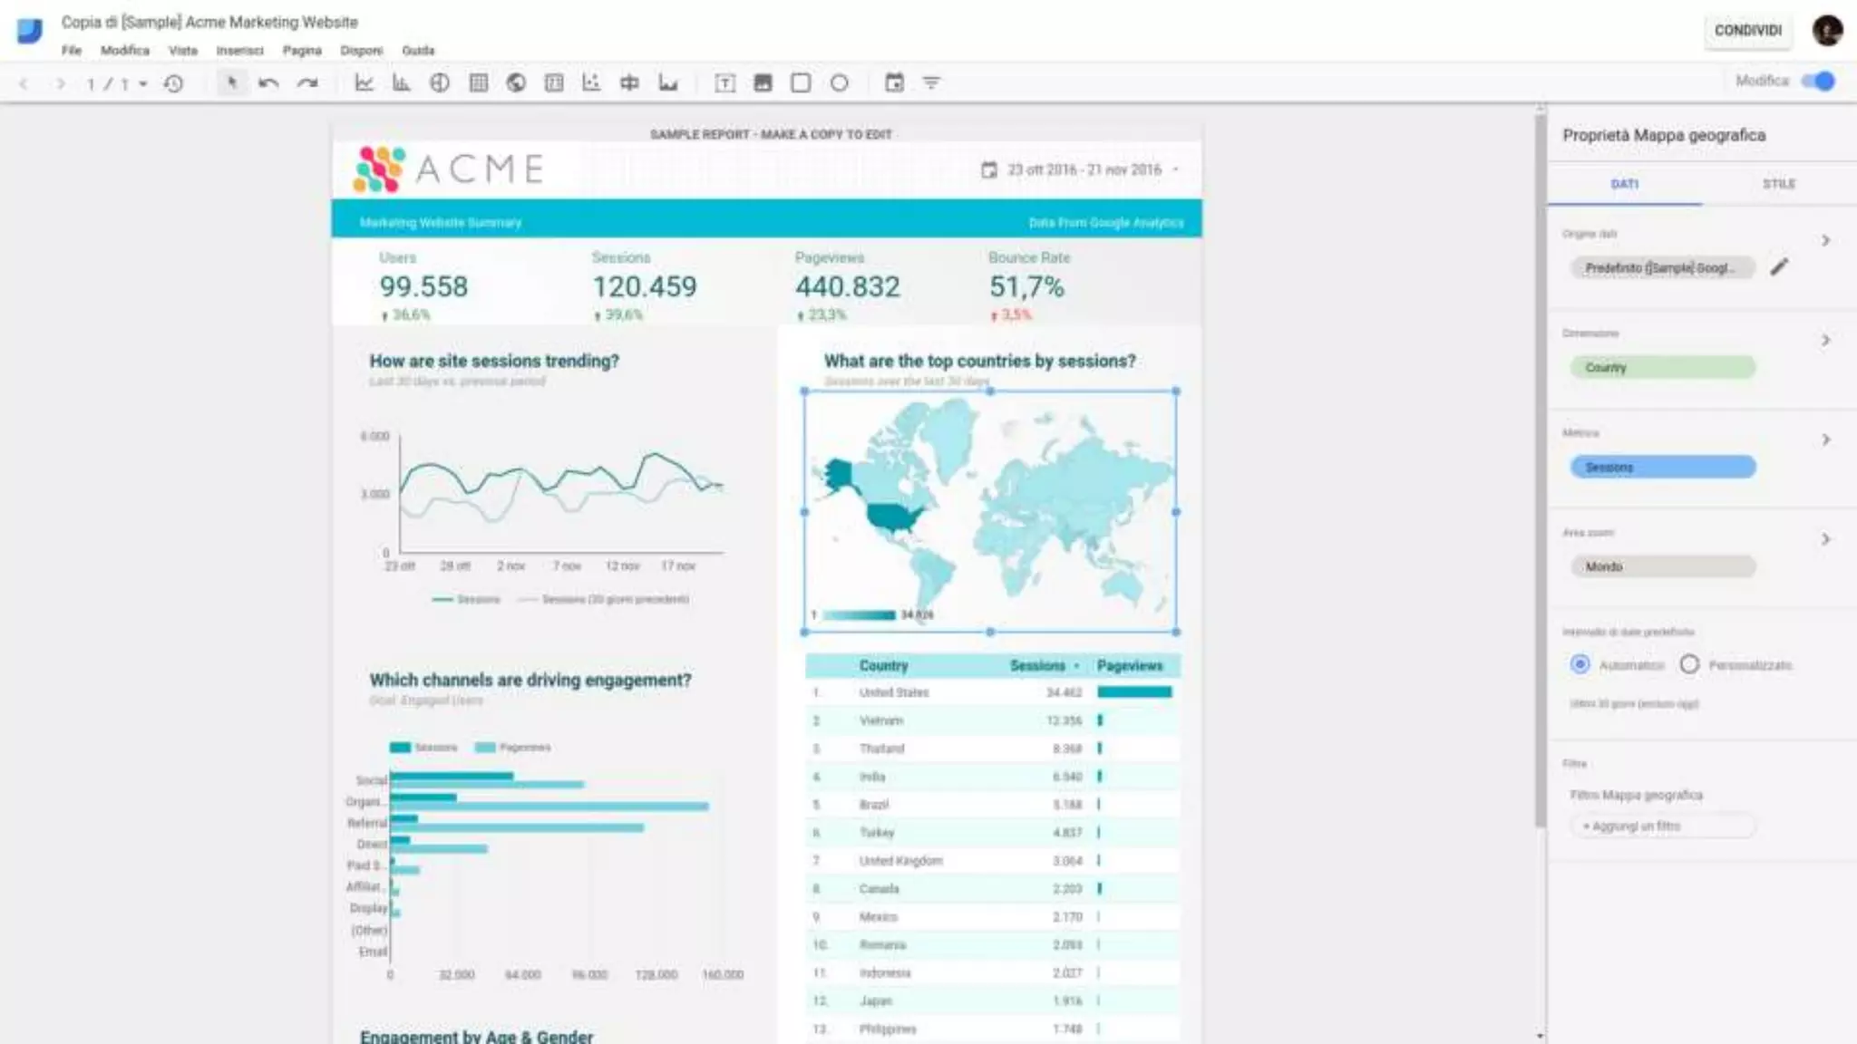Click the CONDIVIDI share button
Image resolution: width=1857 pixels, height=1044 pixels.
[x=1747, y=30]
